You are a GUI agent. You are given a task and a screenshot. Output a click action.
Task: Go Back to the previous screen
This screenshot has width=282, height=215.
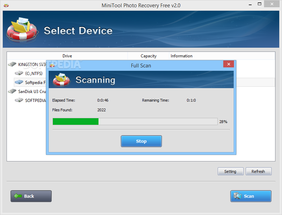[x=31, y=196]
